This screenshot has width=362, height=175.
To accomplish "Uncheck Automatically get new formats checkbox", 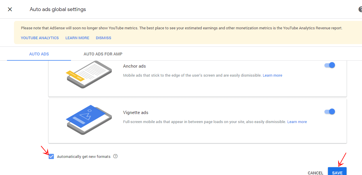I will pos(52,156).
